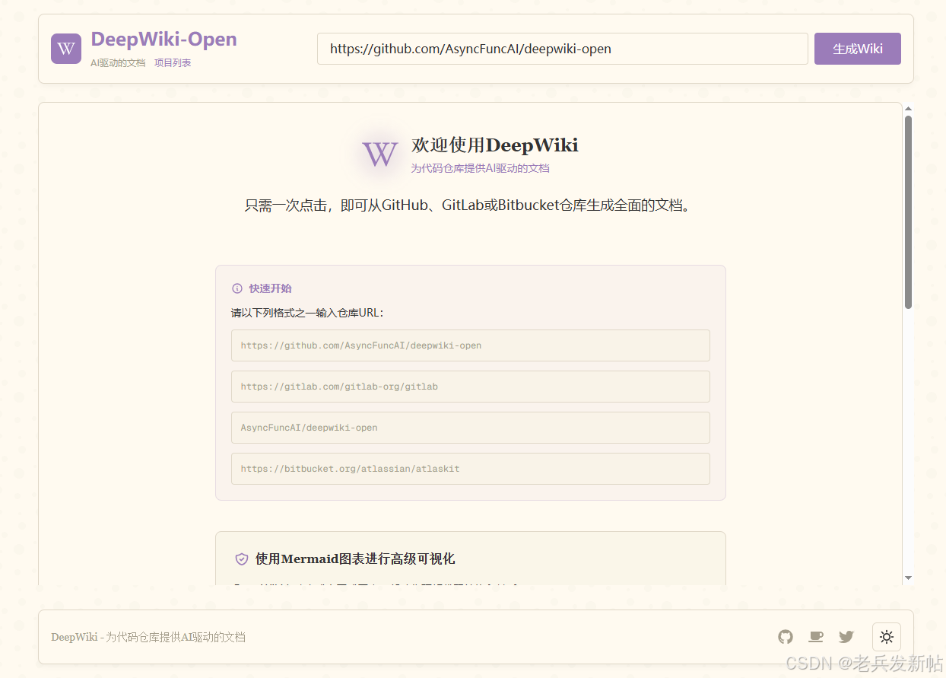This screenshot has width=946, height=678.
Task: Click the AI驱动的文档 subtitle under logo
Action: coord(118,63)
